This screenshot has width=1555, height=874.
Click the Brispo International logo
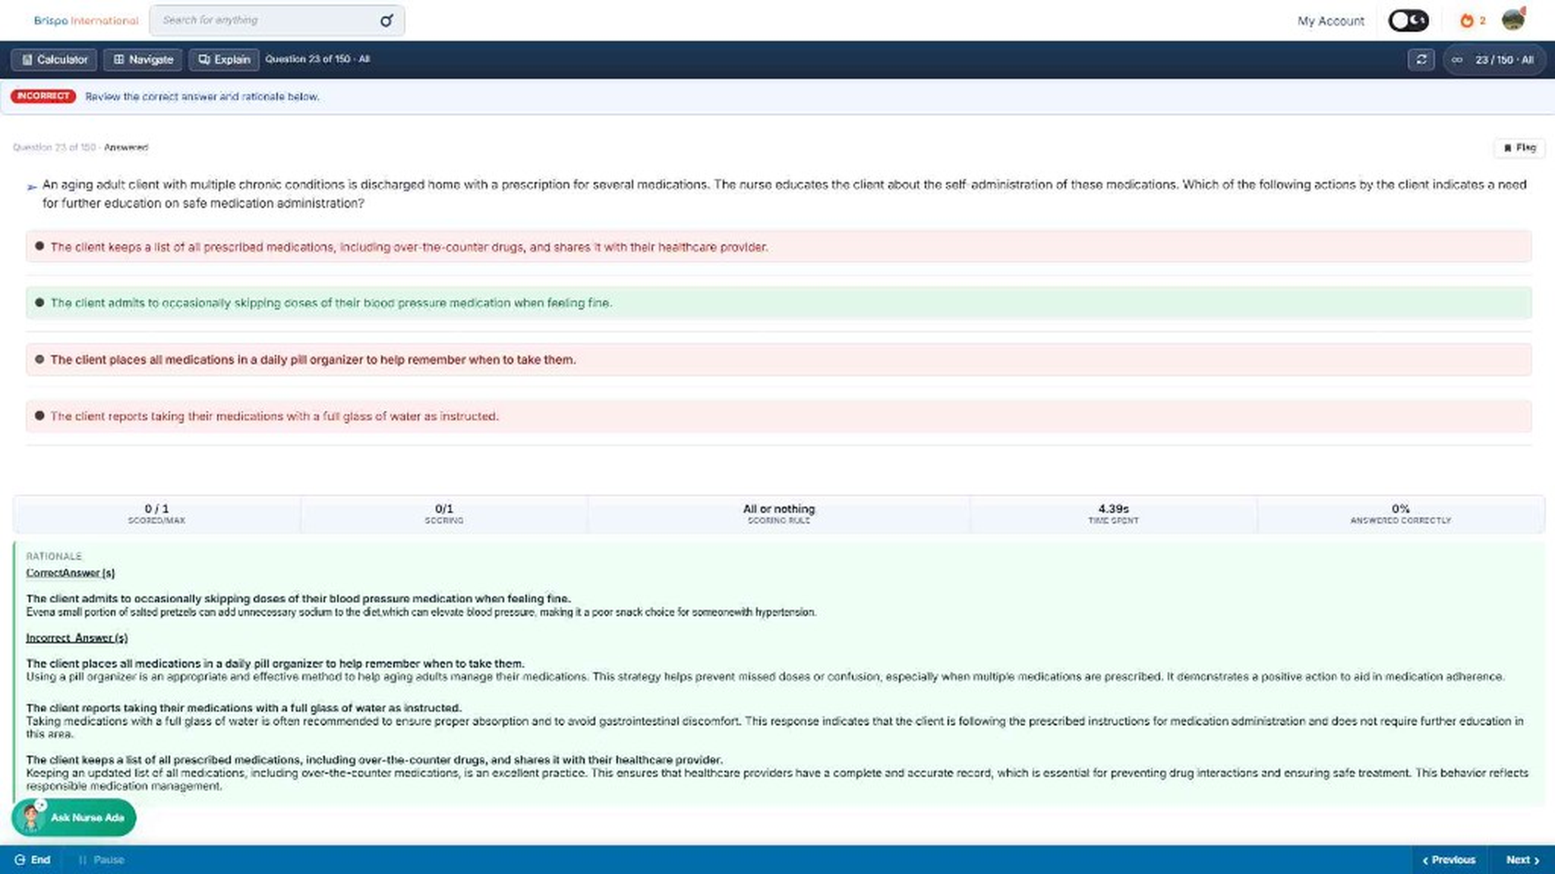[86, 20]
